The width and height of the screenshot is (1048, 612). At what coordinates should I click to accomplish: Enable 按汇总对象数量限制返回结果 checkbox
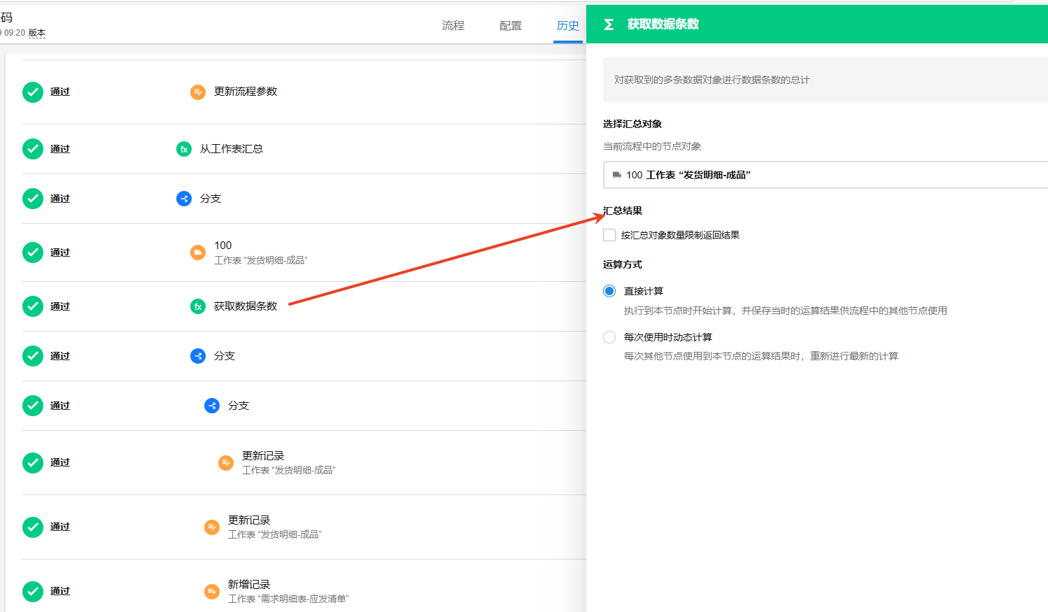609,235
